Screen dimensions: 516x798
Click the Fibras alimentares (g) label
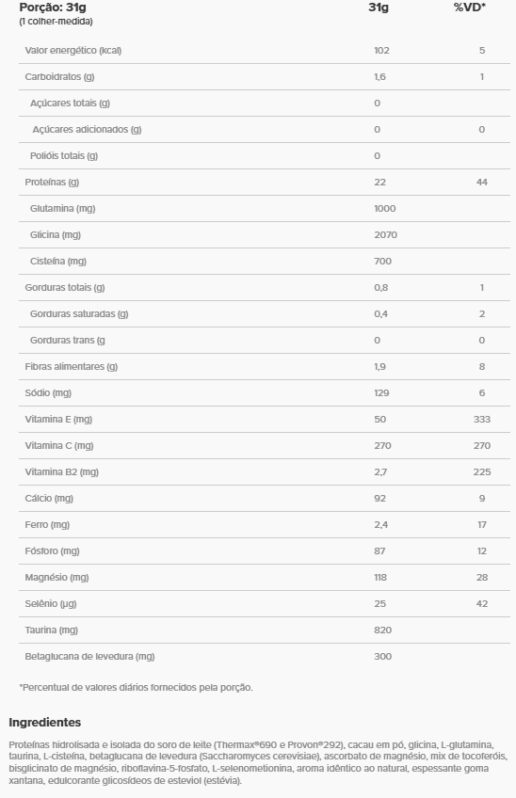[x=72, y=366]
